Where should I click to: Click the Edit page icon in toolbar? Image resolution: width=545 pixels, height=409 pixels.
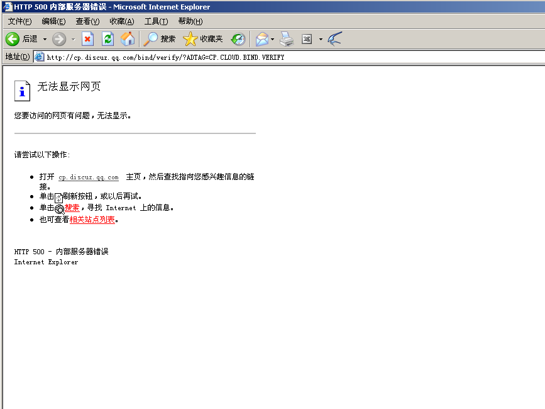307,39
